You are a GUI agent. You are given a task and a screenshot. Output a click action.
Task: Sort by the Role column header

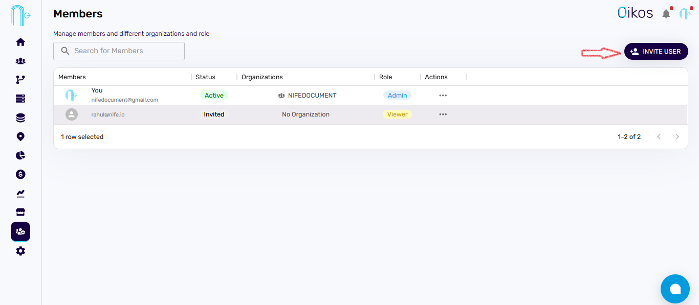[x=385, y=77]
